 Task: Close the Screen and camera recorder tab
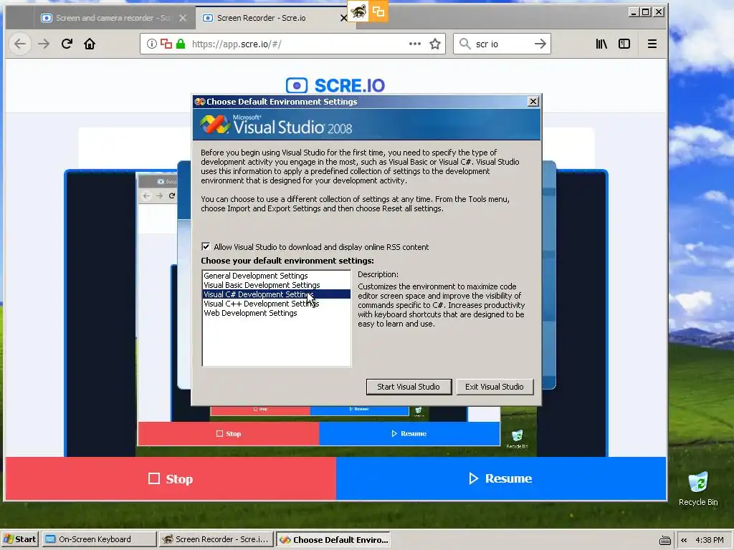click(x=183, y=18)
